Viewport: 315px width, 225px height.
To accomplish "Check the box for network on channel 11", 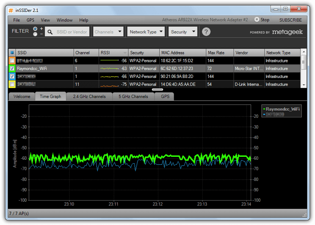I will pos(12,84).
